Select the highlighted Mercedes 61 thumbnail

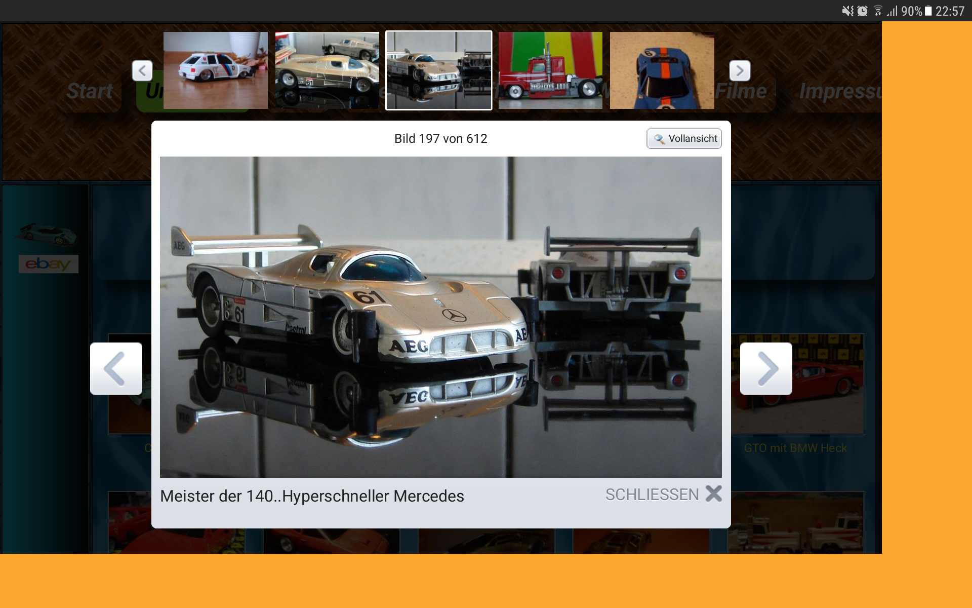[x=438, y=70]
